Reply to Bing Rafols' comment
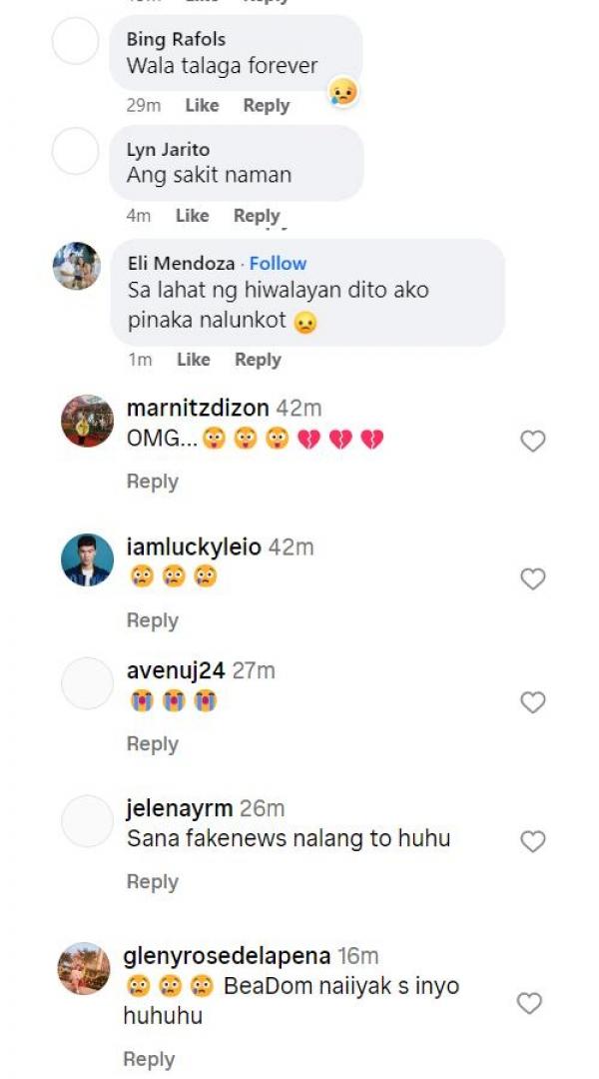The image size is (599, 1079). 267,105
